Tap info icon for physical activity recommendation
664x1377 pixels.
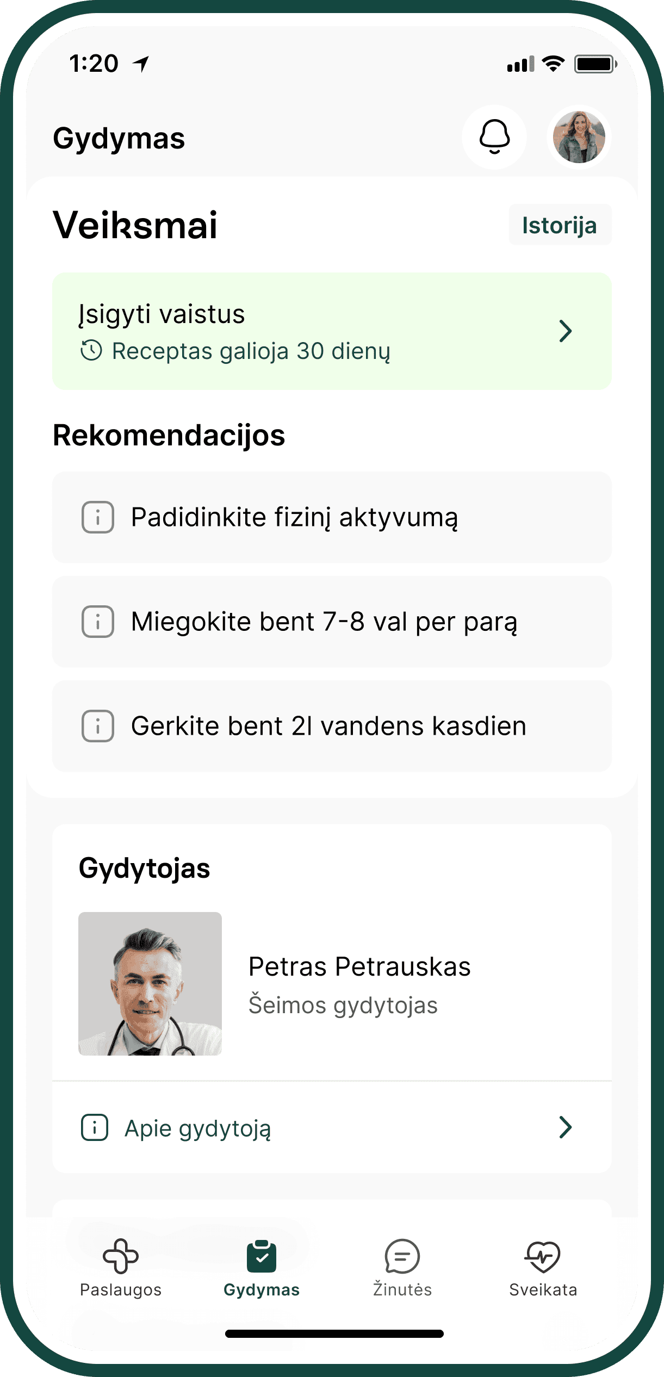point(98,517)
